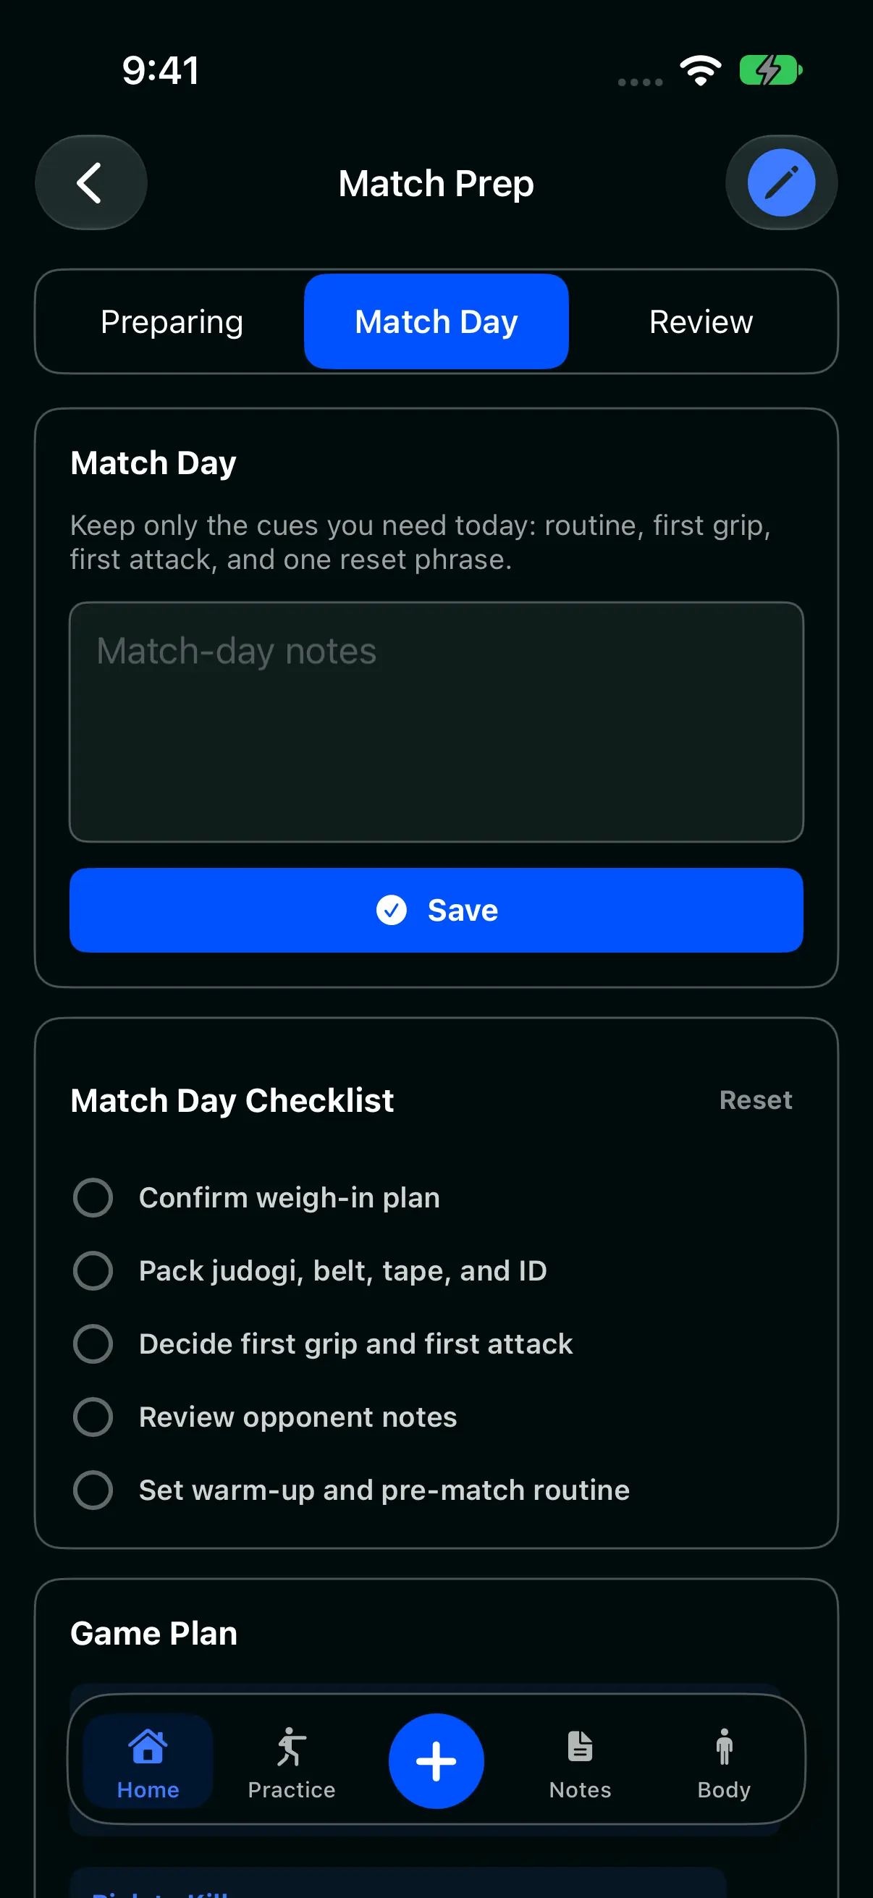Select the Match Day tab

click(436, 321)
